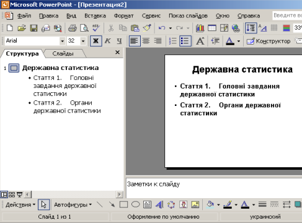Select the Oval drawing tool
302x223 pixels.
[x=136, y=204]
